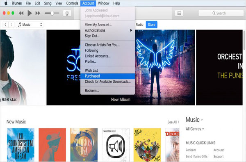Image resolution: width=246 pixels, height=162 pixels.
Task: Open the View menu
Action: coord(59,3)
